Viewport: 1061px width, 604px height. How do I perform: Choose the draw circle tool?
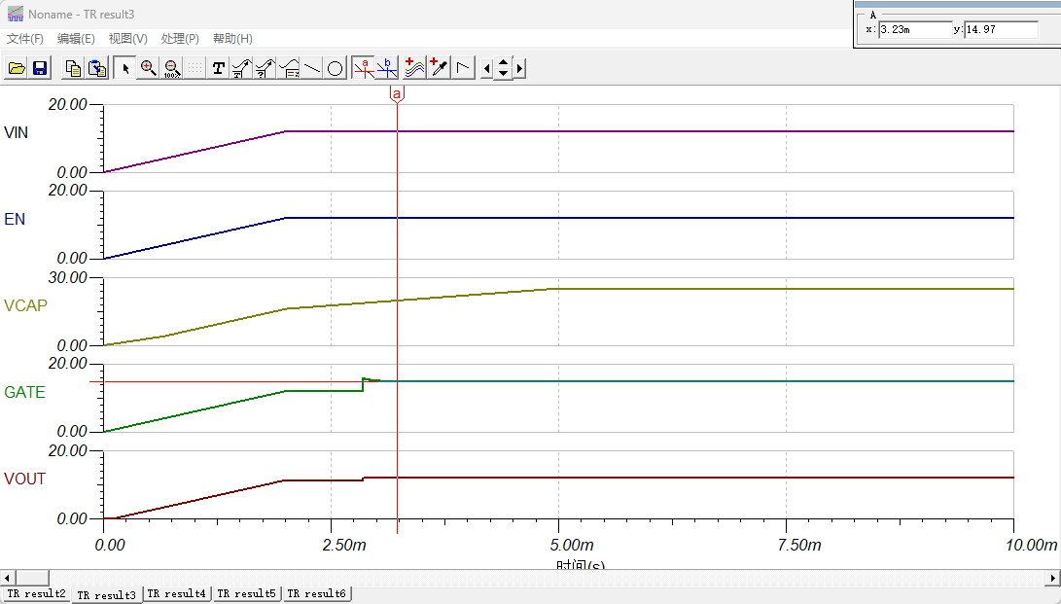(335, 68)
